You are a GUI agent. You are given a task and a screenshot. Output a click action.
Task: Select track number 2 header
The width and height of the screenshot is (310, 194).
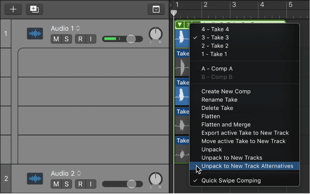click(6, 179)
